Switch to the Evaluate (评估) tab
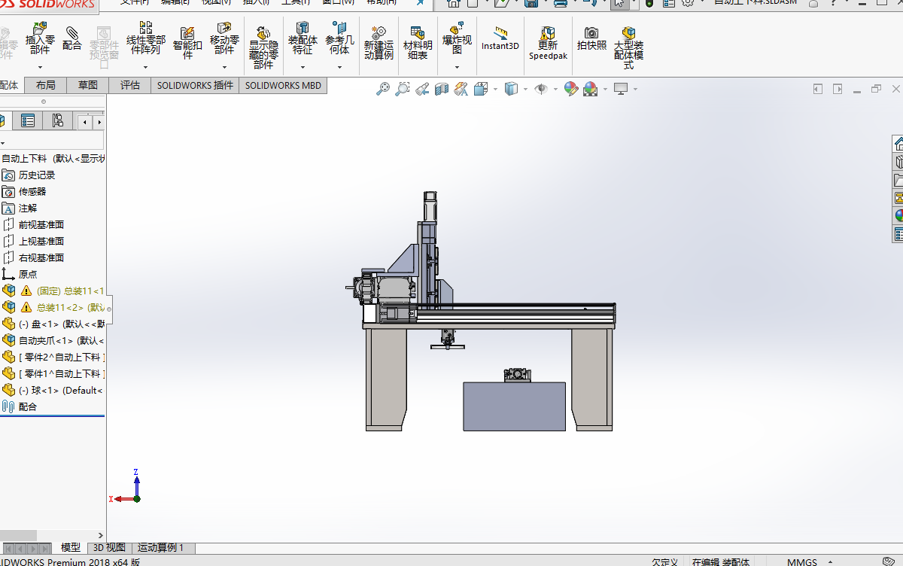Screen dimensions: 903x566 tap(130, 85)
